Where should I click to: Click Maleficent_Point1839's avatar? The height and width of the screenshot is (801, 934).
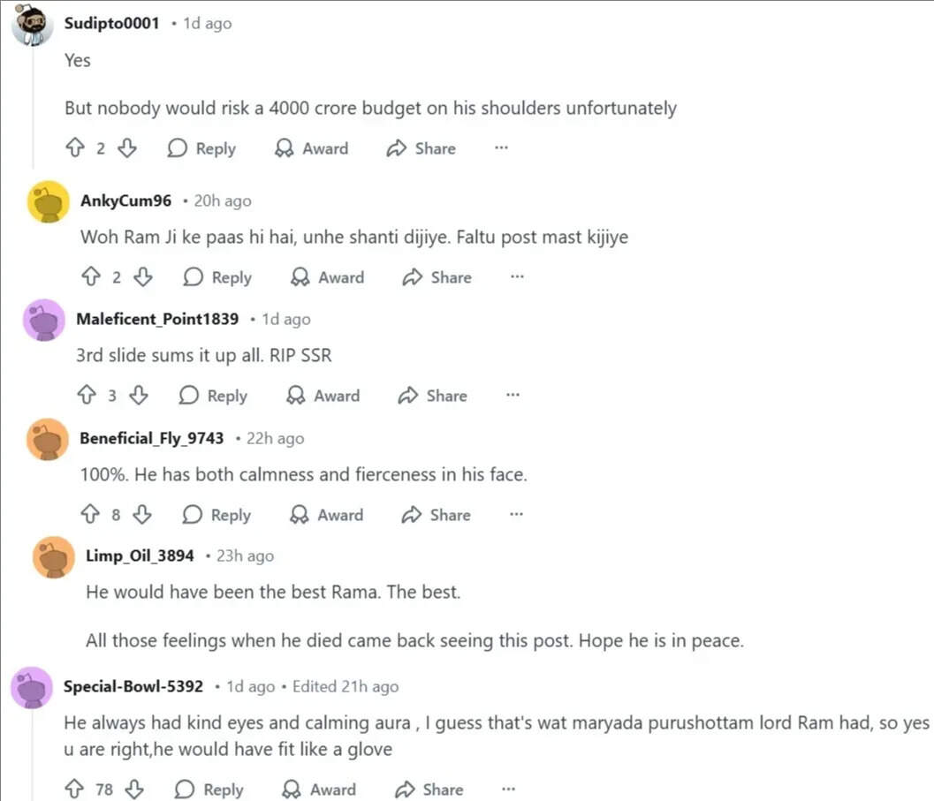(44, 321)
